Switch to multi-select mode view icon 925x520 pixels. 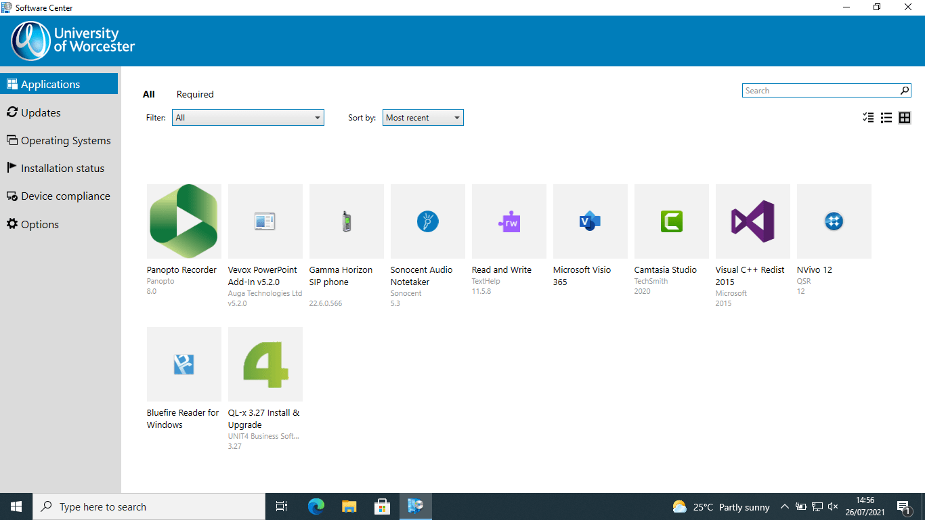click(868, 118)
